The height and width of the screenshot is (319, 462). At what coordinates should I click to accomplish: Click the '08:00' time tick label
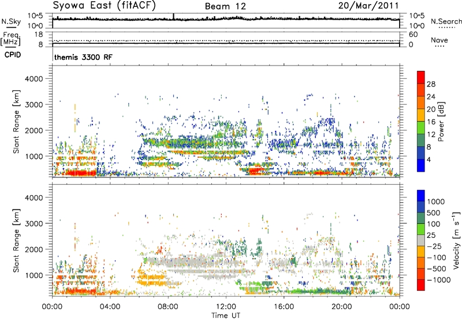[x=168, y=307]
